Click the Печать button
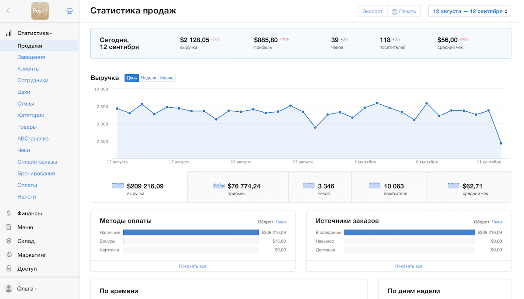This screenshot has height=299, width=524. point(404,11)
